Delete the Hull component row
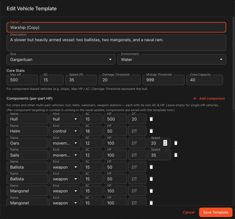The height and width of the screenshot is (219, 235). point(151,119)
